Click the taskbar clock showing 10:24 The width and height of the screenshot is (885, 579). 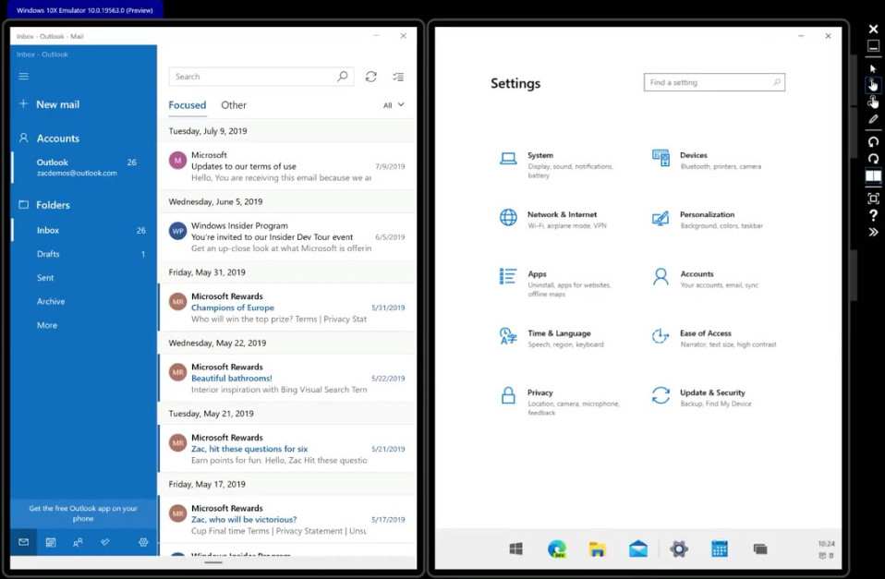[826, 543]
